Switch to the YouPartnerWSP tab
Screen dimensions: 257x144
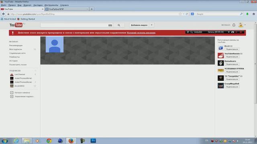[x=67, y=9]
